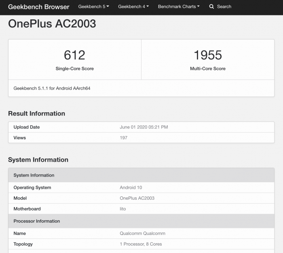Screen dimensions: 283x253
Task: Click the Single-Core Score label
Action: click(x=74, y=69)
